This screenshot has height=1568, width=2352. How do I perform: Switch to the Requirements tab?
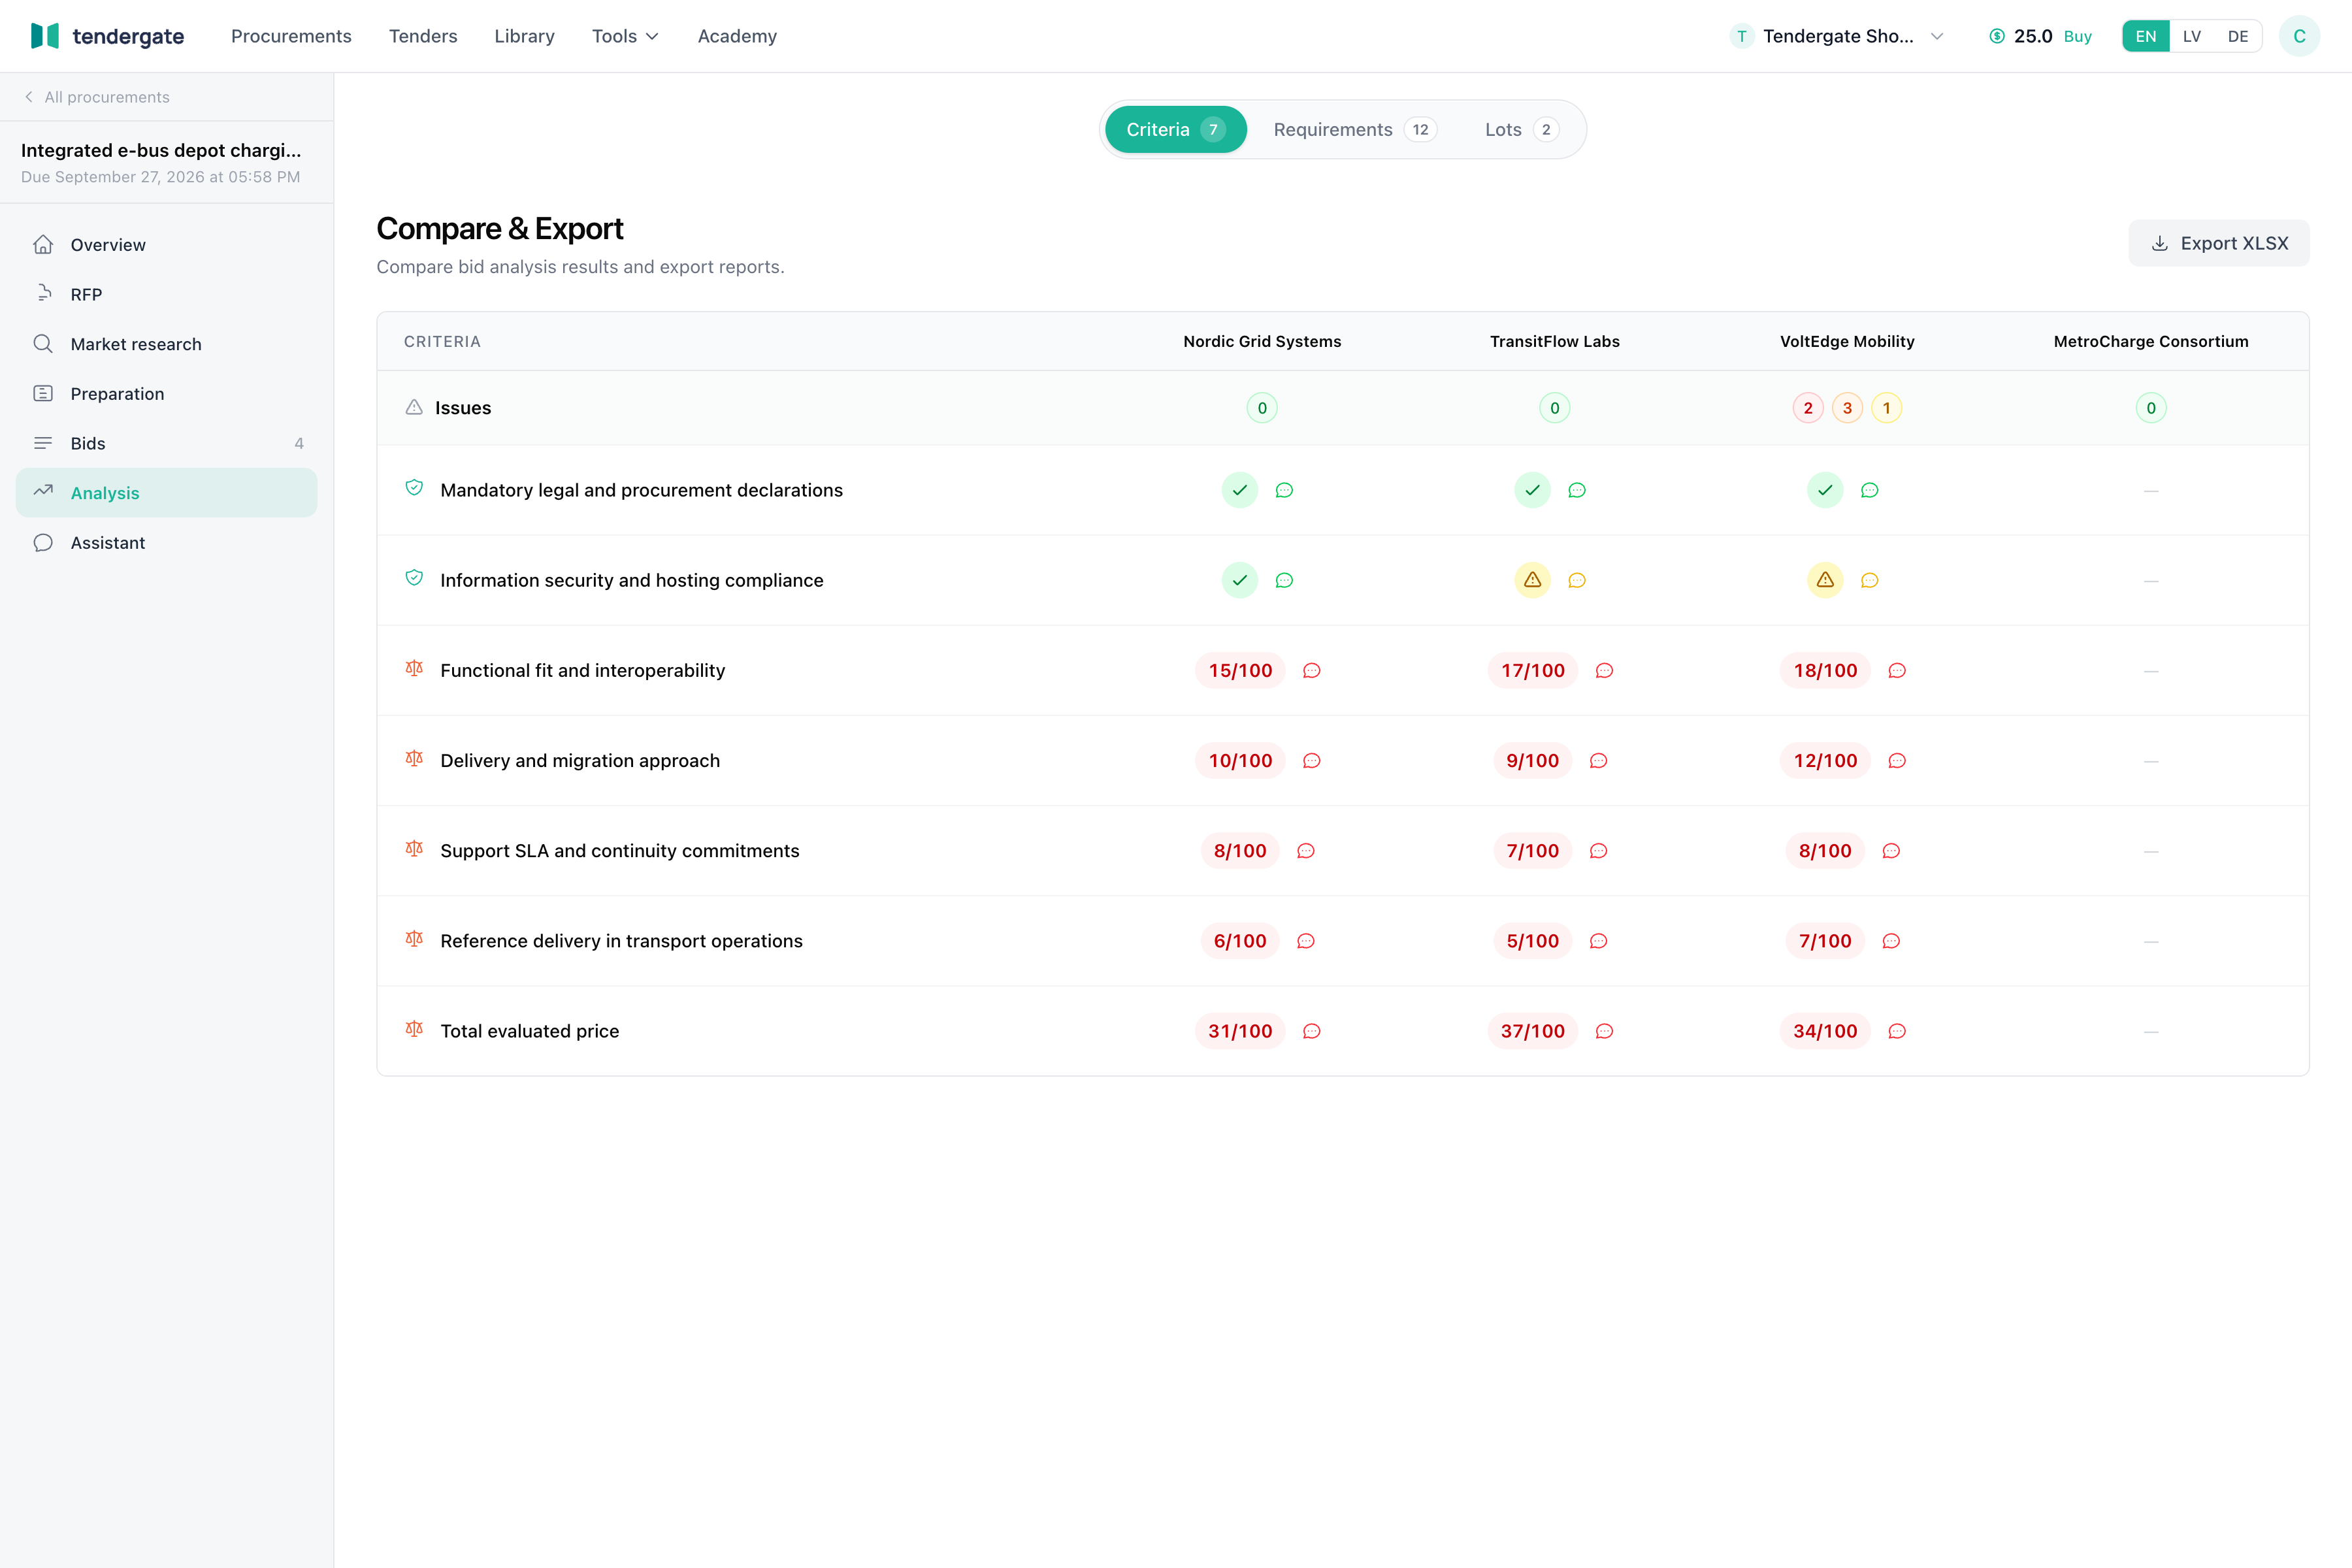point(1355,129)
